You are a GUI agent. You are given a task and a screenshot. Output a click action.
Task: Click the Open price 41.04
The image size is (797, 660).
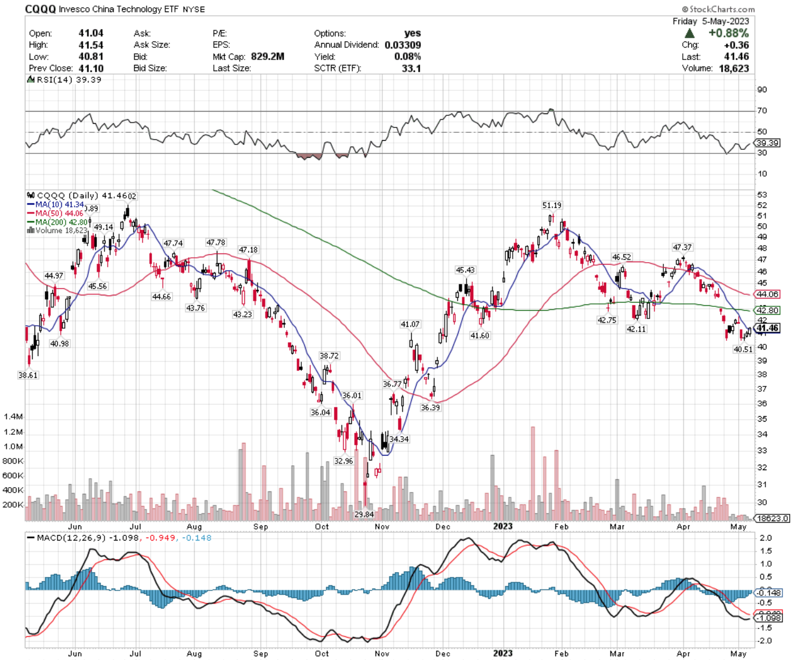tap(91, 33)
